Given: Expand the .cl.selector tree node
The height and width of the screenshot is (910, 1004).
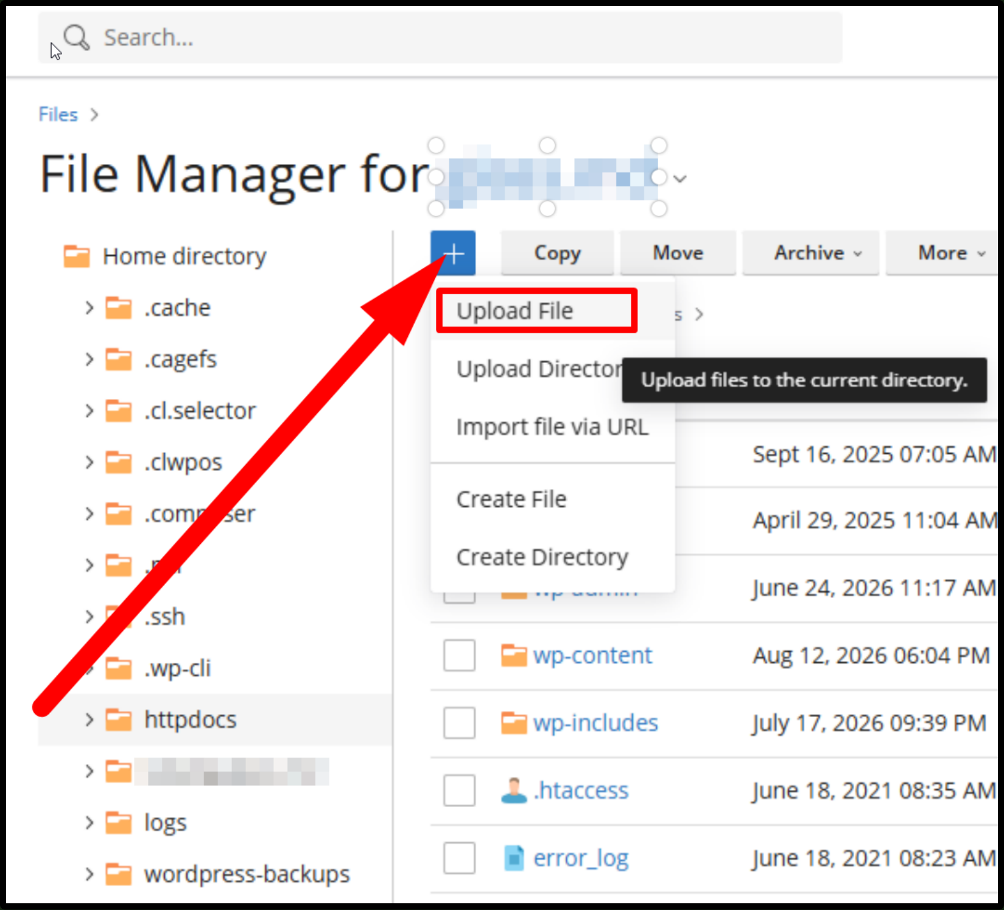Looking at the screenshot, I should click(x=90, y=411).
